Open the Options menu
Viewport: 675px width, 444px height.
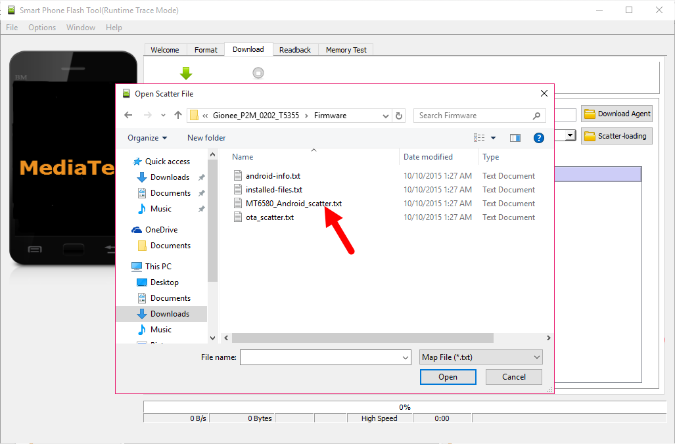[x=42, y=28]
